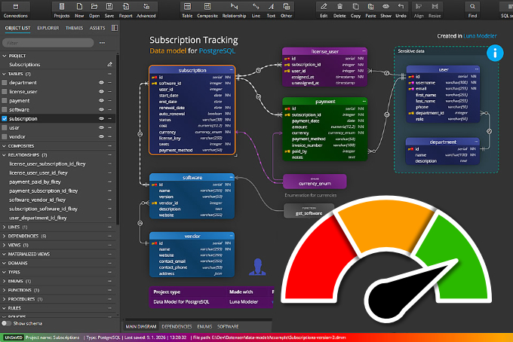The height and width of the screenshot is (342, 513).
Task: Open the Find tool
Action: tap(472, 10)
